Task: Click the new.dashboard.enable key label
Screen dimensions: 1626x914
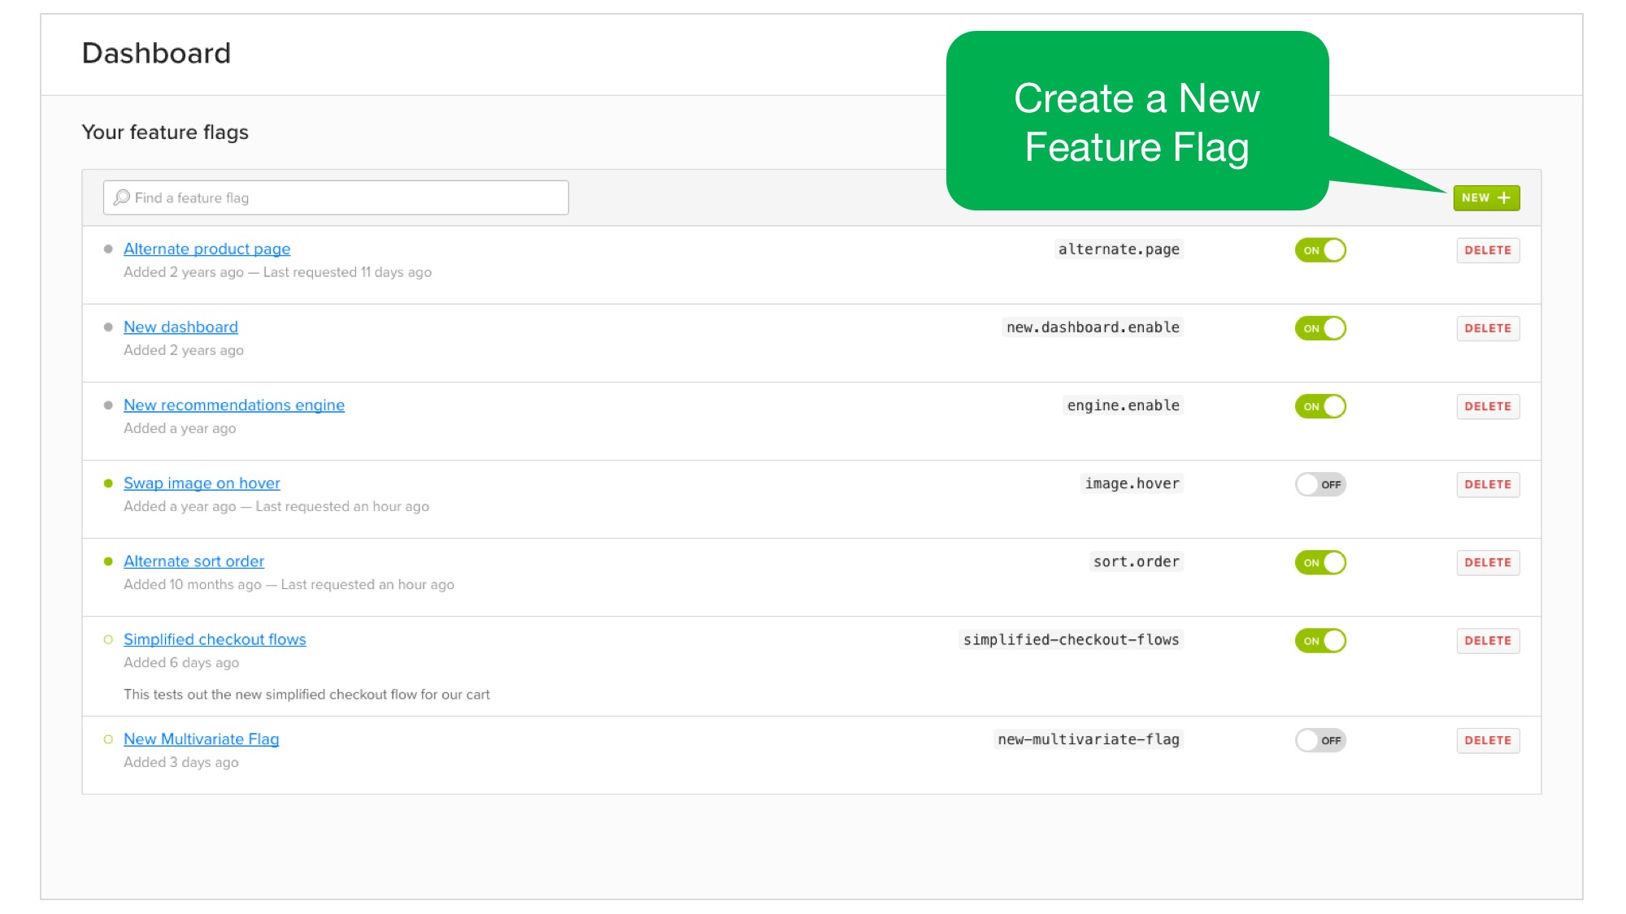Action: click(x=1092, y=327)
